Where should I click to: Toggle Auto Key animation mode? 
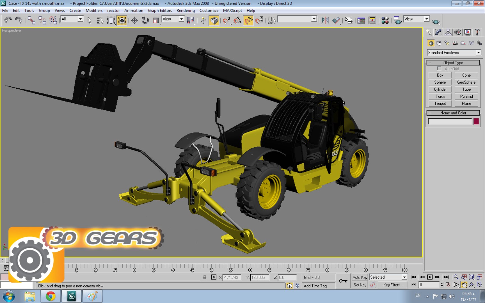click(360, 277)
